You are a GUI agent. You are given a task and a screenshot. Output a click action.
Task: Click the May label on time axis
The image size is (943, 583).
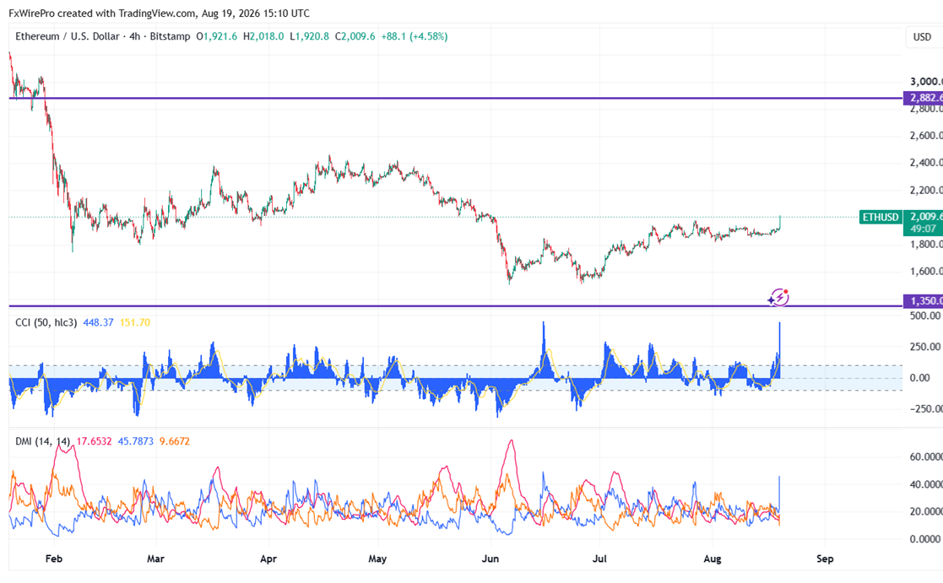click(x=377, y=559)
